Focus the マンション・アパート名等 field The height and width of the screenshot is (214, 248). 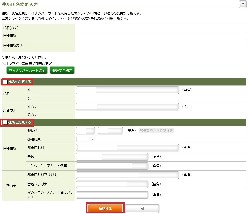coord(112,166)
